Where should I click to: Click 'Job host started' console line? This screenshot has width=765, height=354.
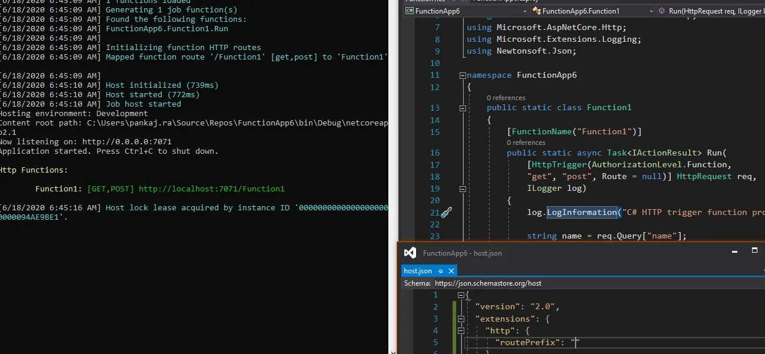pyautogui.click(x=143, y=104)
